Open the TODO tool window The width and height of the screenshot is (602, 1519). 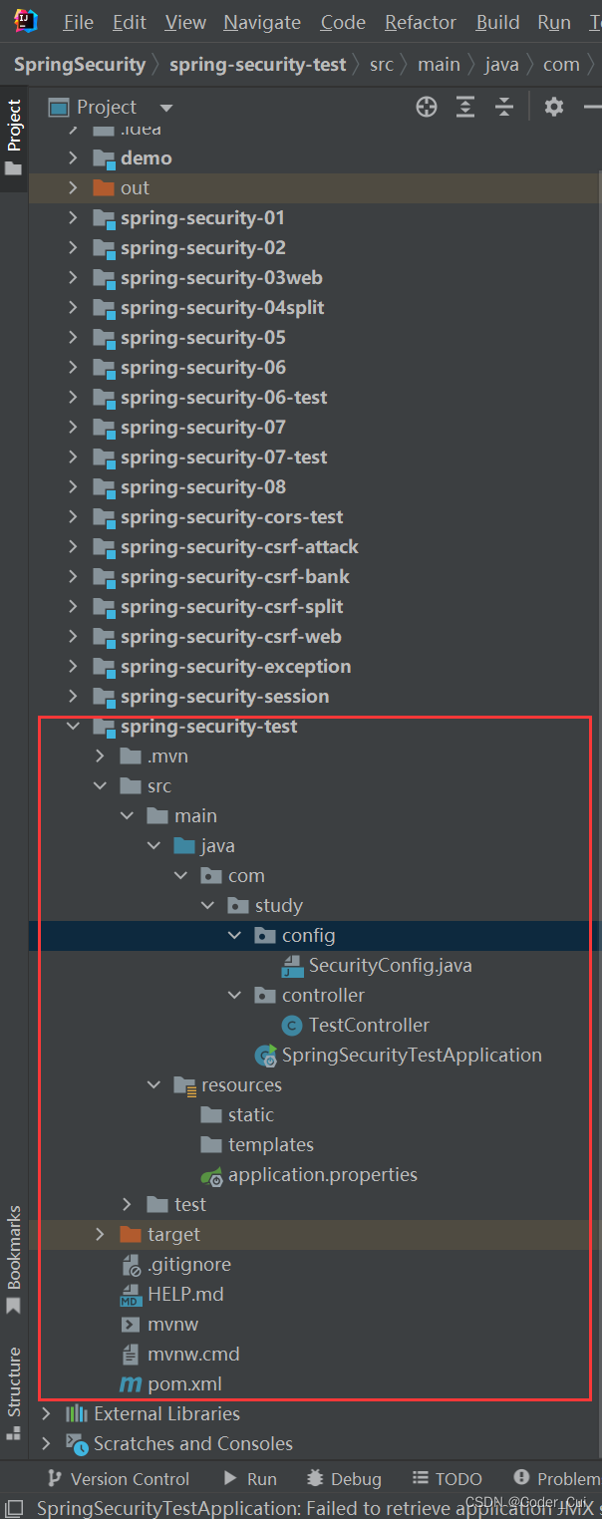coord(447,1478)
